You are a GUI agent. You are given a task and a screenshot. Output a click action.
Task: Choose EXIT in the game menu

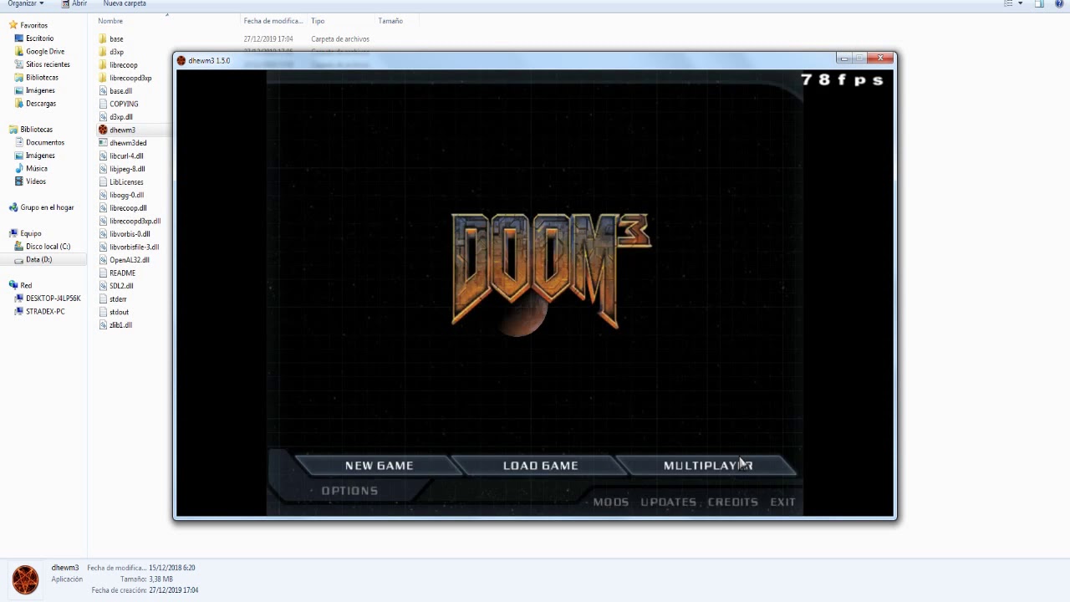pos(782,503)
